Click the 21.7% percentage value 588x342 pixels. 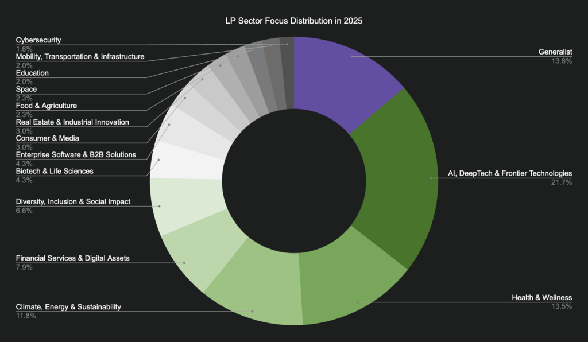[x=560, y=182]
